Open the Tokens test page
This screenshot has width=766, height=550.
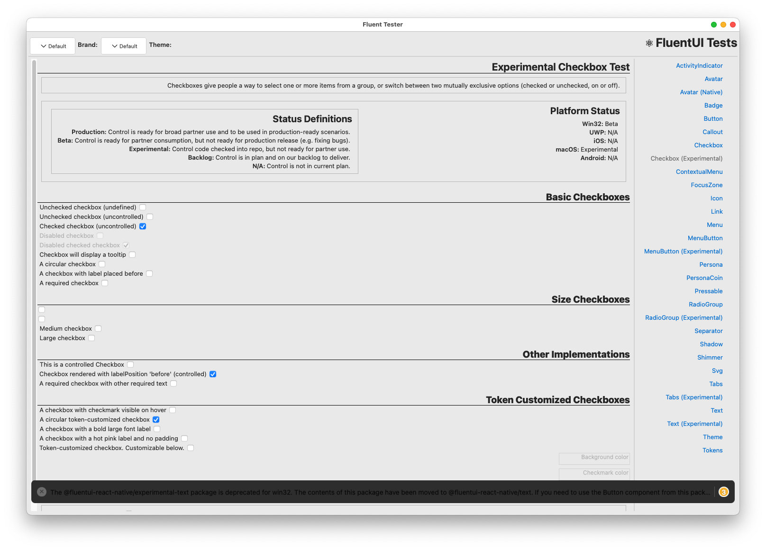[x=712, y=450]
